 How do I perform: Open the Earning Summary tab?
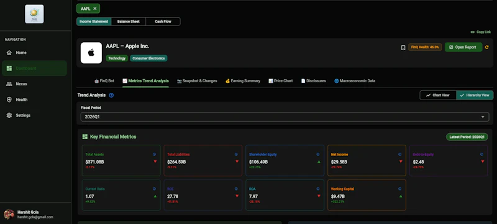(x=243, y=81)
